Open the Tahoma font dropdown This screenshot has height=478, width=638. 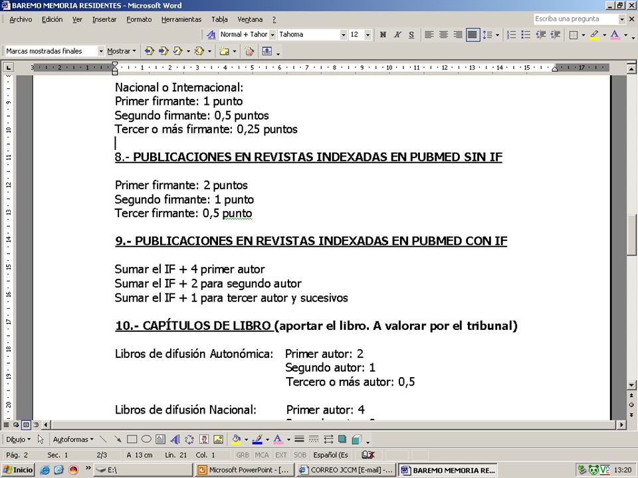point(343,35)
